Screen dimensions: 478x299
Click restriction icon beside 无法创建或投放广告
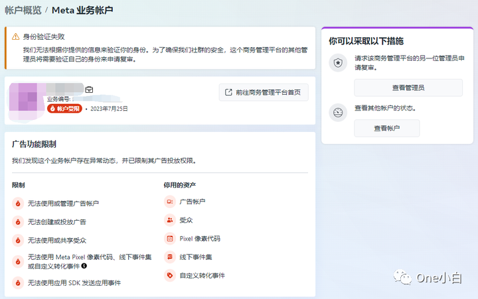[18, 222]
